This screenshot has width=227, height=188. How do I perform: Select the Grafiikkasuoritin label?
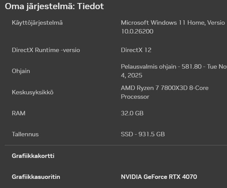[36, 177]
